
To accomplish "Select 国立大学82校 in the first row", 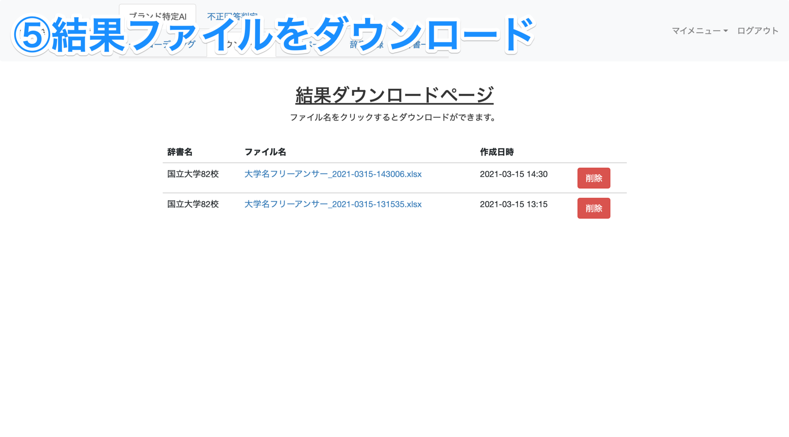I will tap(193, 174).
